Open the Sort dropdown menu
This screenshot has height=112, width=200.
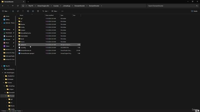coord(46,11)
